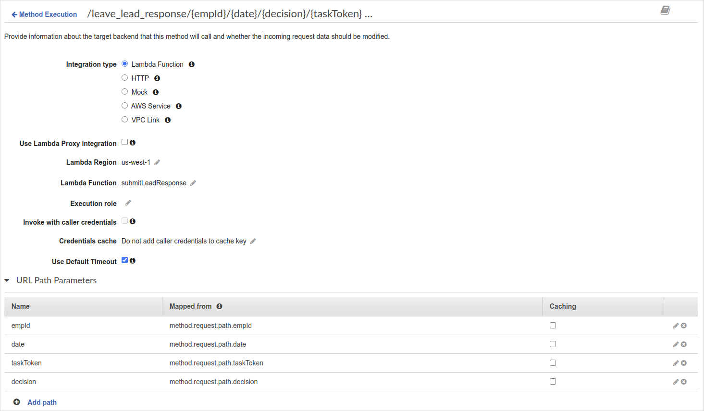Image resolution: width=704 pixels, height=411 pixels.
Task: Uncheck Use Default Timeout
Action: coord(124,260)
